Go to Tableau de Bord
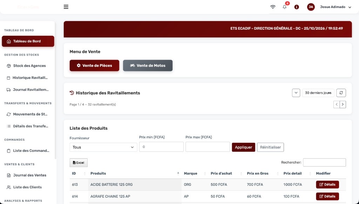Screen dimensions: 359x204 pos(28,41)
